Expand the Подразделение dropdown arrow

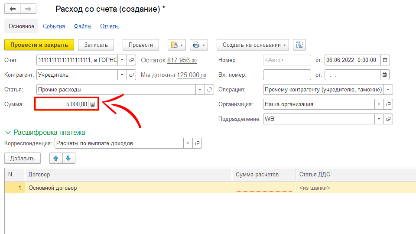pyautogui.click(x=379, y=119)
